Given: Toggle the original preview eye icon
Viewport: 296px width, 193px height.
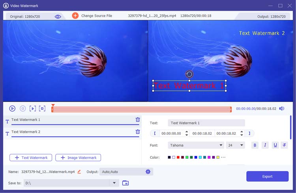Looking at the screenshot, I should pyautogui.click(x=58, y=17).
